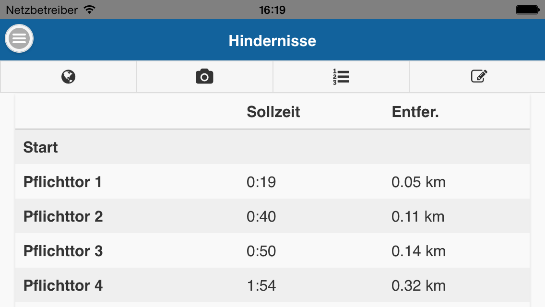Select the Pflichttor 4 row
The image size is (545, 307).
(272, 285)
